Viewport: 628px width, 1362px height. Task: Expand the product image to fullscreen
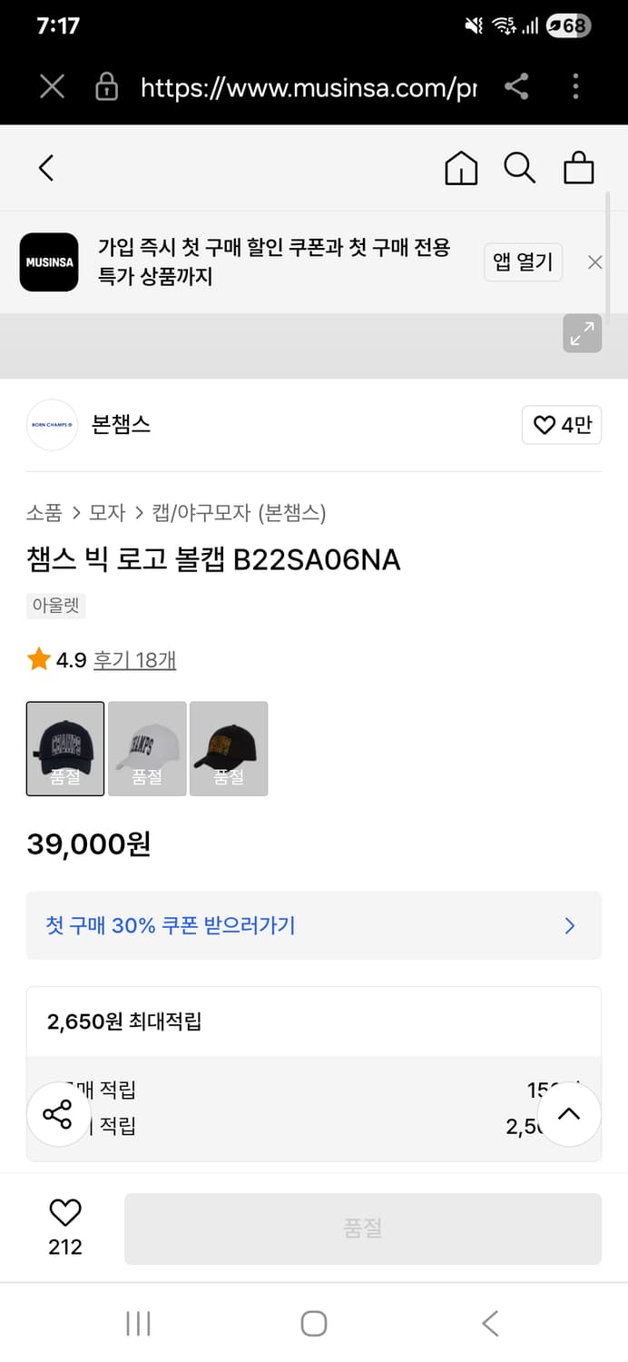582,334
